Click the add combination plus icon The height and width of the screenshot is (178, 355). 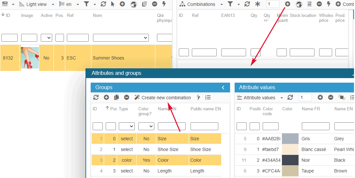(287, 4)
